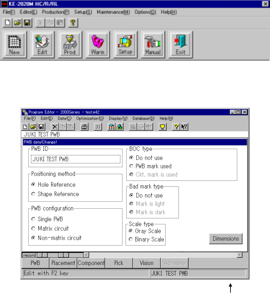
Task: Go to last record navigation button
Action: 66,255
